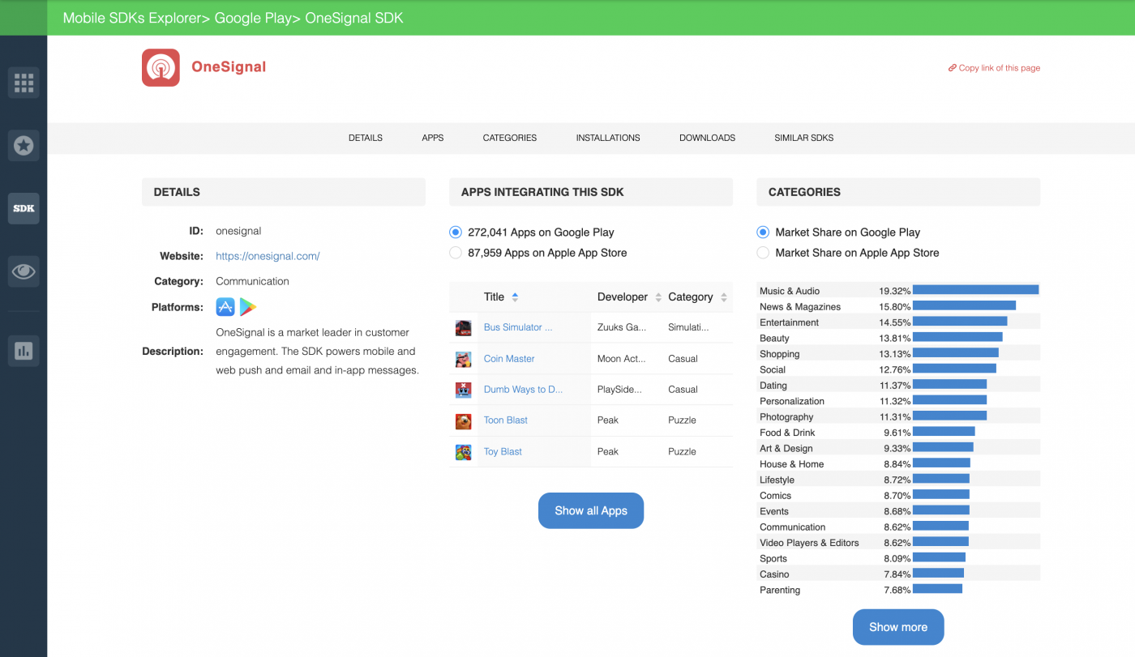Select 87,959 Apps on Apple App Store option
This screenshot has height=657, width=1135.
click(x=455, y=252)
